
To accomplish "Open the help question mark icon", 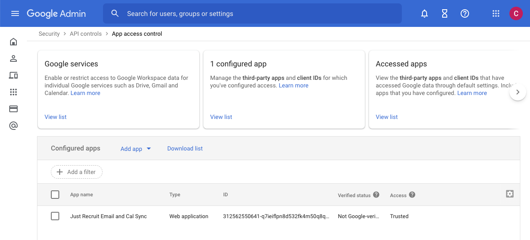I will pyautogui.click(x=465, y=13).
